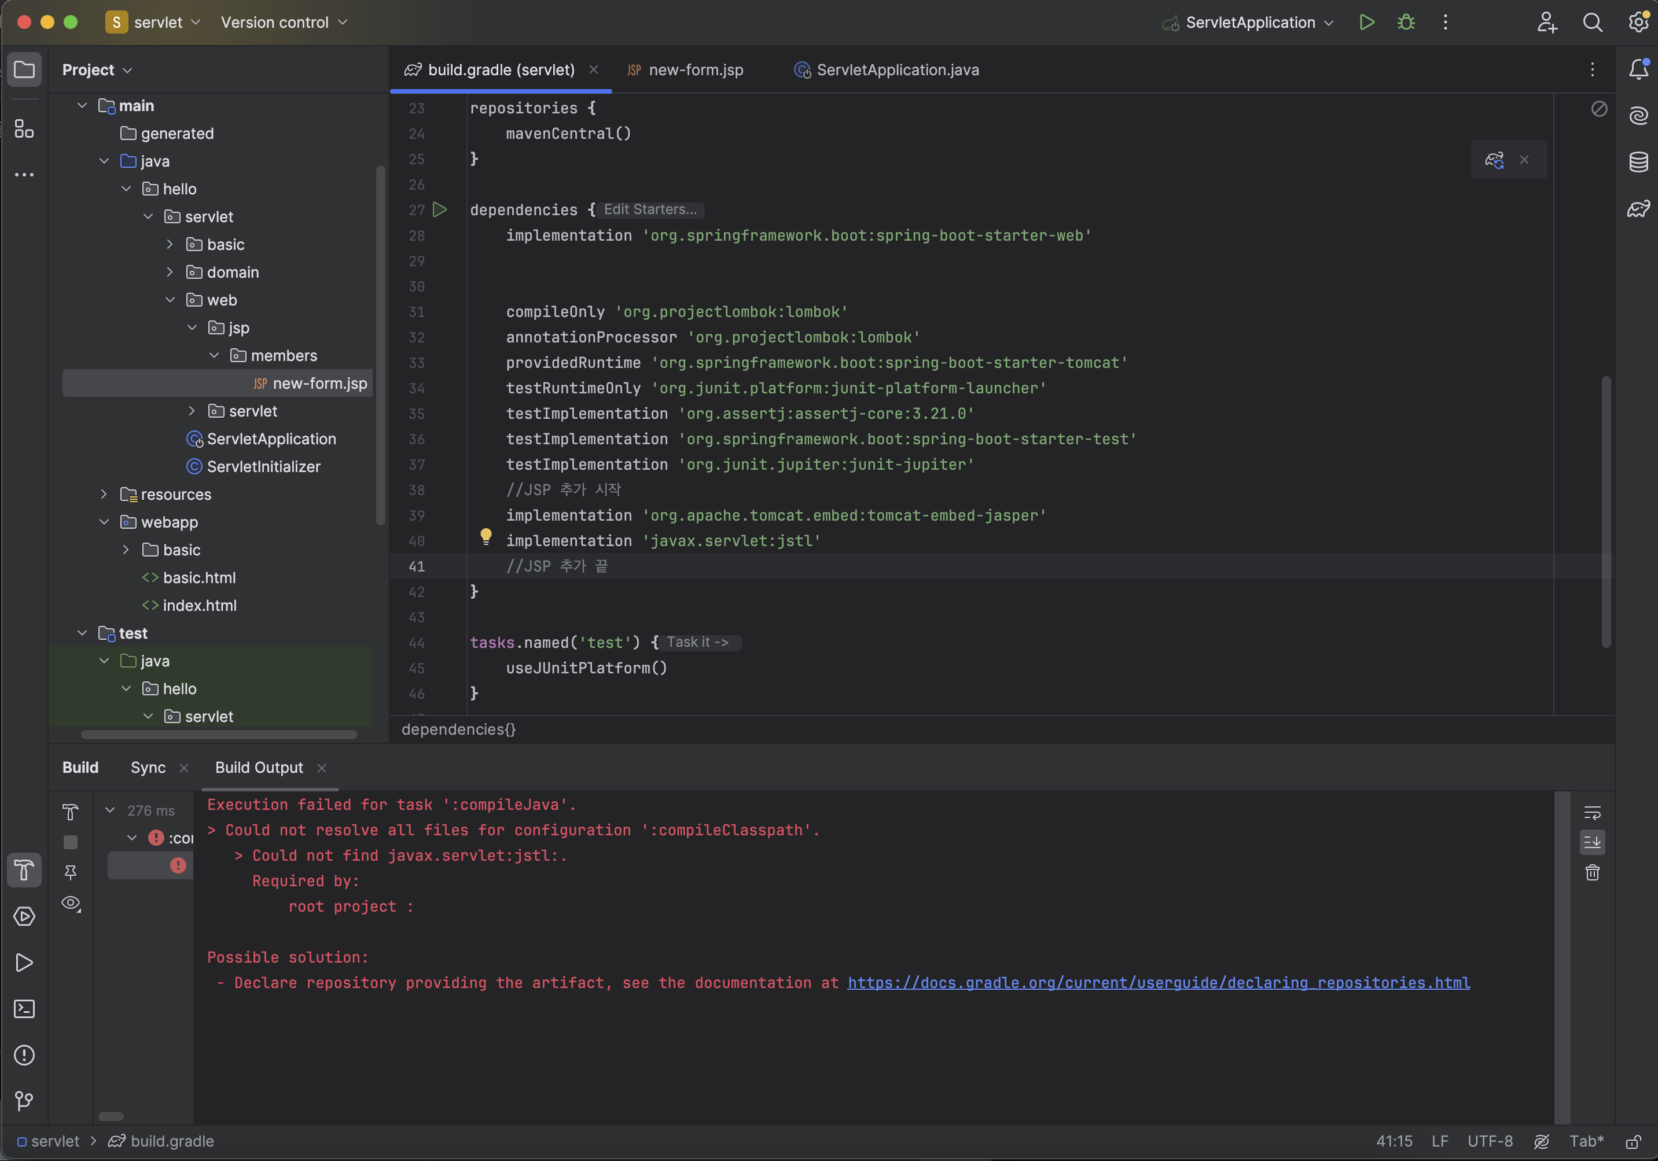Open the Terminal tool window
The height and width of the screenshot is (1161, 1658).
click(x=24, y=1009)
